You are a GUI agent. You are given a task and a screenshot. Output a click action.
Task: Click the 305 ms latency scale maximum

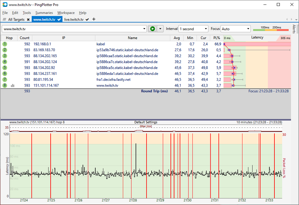click(285, 38)
